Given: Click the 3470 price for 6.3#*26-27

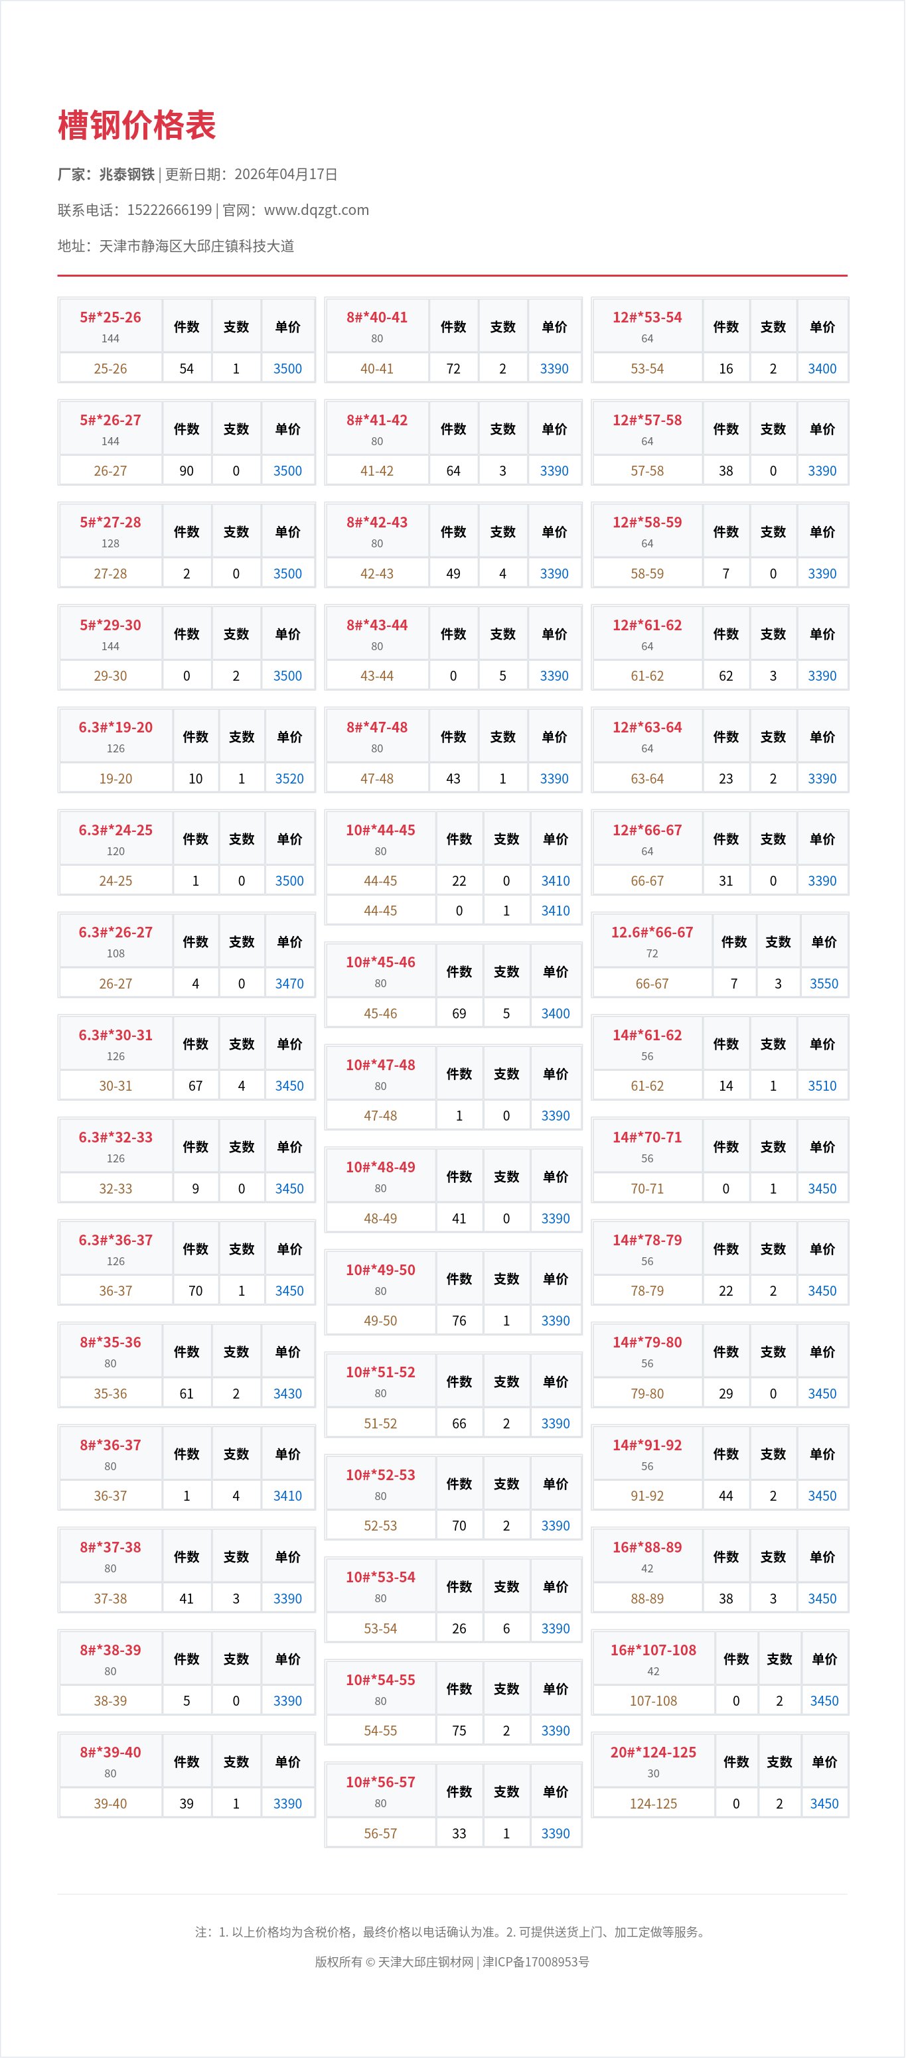Looking at the screenshot, I should pos(289,983).
